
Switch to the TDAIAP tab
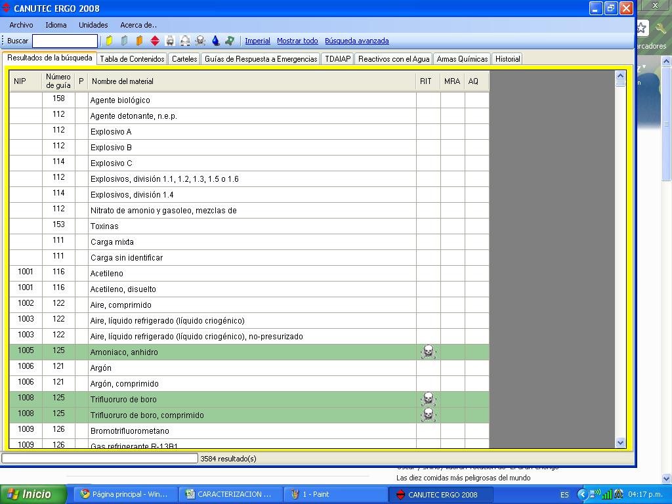[x=338, y=58]
